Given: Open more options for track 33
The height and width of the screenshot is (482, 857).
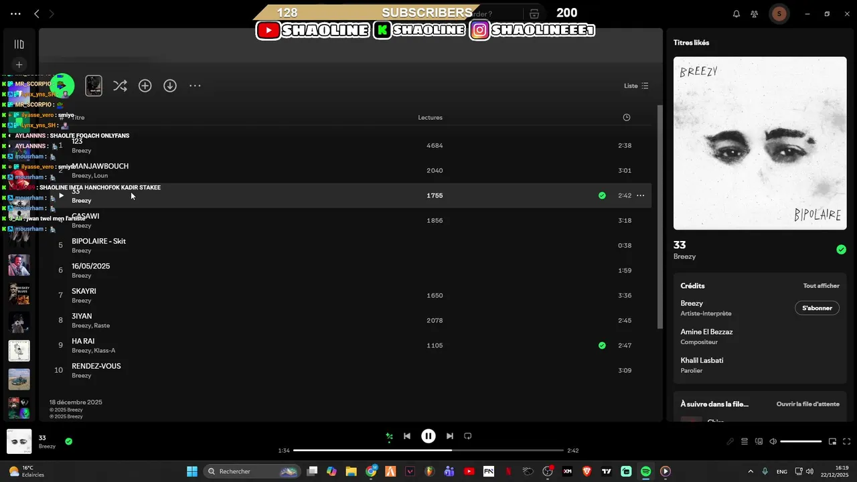Looking at the screenshot, I should tap(640, 195).
